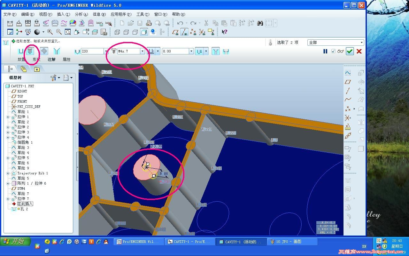409x256 pixels.
Task: Click the curvature analysis rainbow icon
Action: click(73, 23)
